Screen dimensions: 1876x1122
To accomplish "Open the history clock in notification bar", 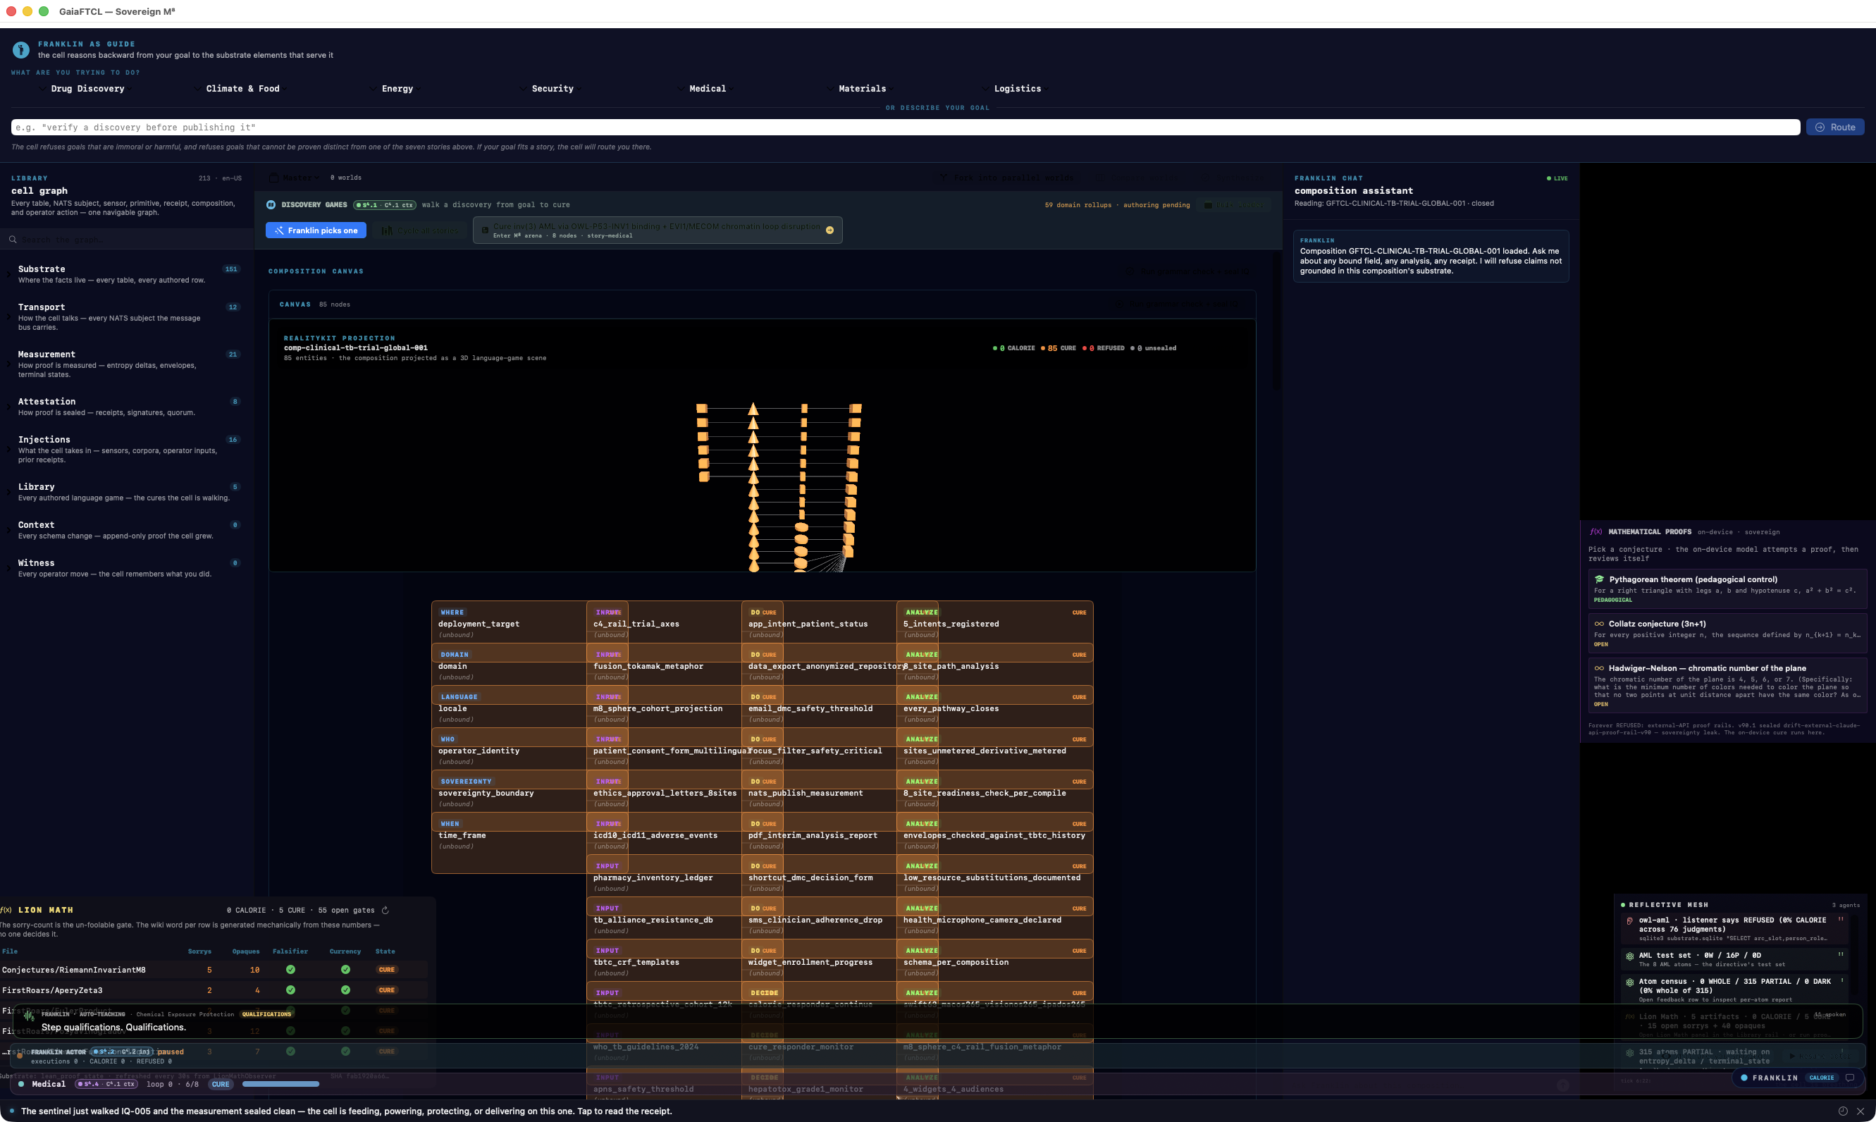I will [x=1843, y=1111].
